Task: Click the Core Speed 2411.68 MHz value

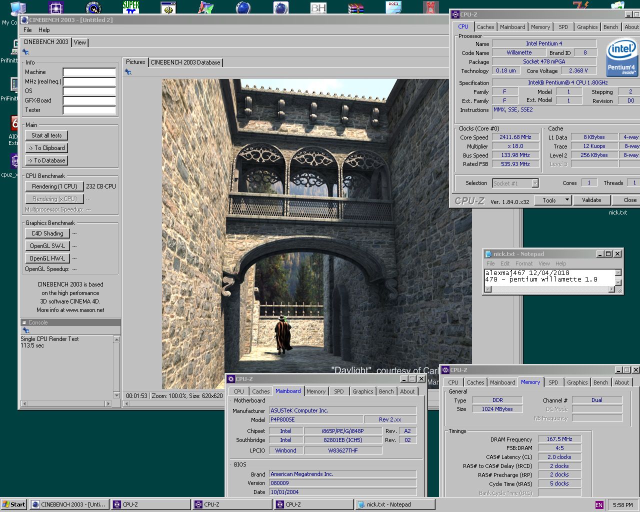Action: tap(515, 137)
